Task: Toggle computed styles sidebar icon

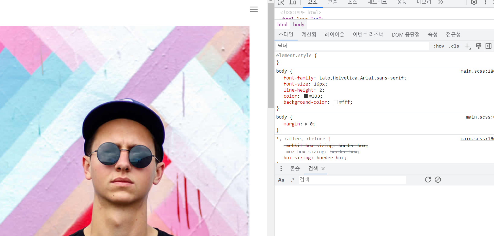Action: coord(488,46)
